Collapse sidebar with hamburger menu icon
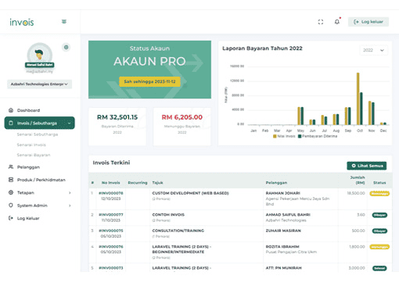Screen dimensions: 399x297 (64, 22)
